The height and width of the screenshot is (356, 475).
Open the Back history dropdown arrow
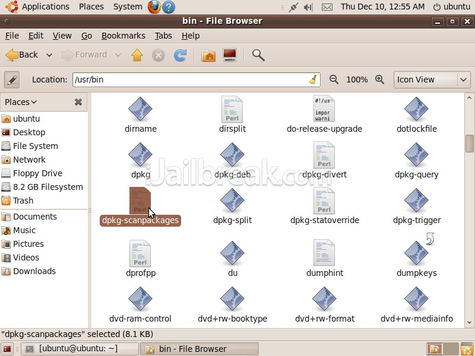[49, 55]
